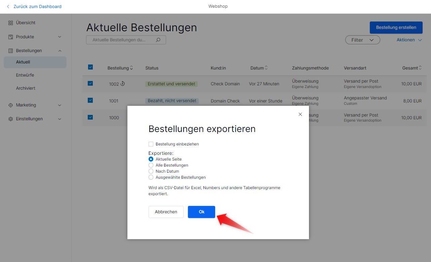Expand the Aktionen dropdown menu
Viewport: 431px width, 262px height.
coord(409,40)
